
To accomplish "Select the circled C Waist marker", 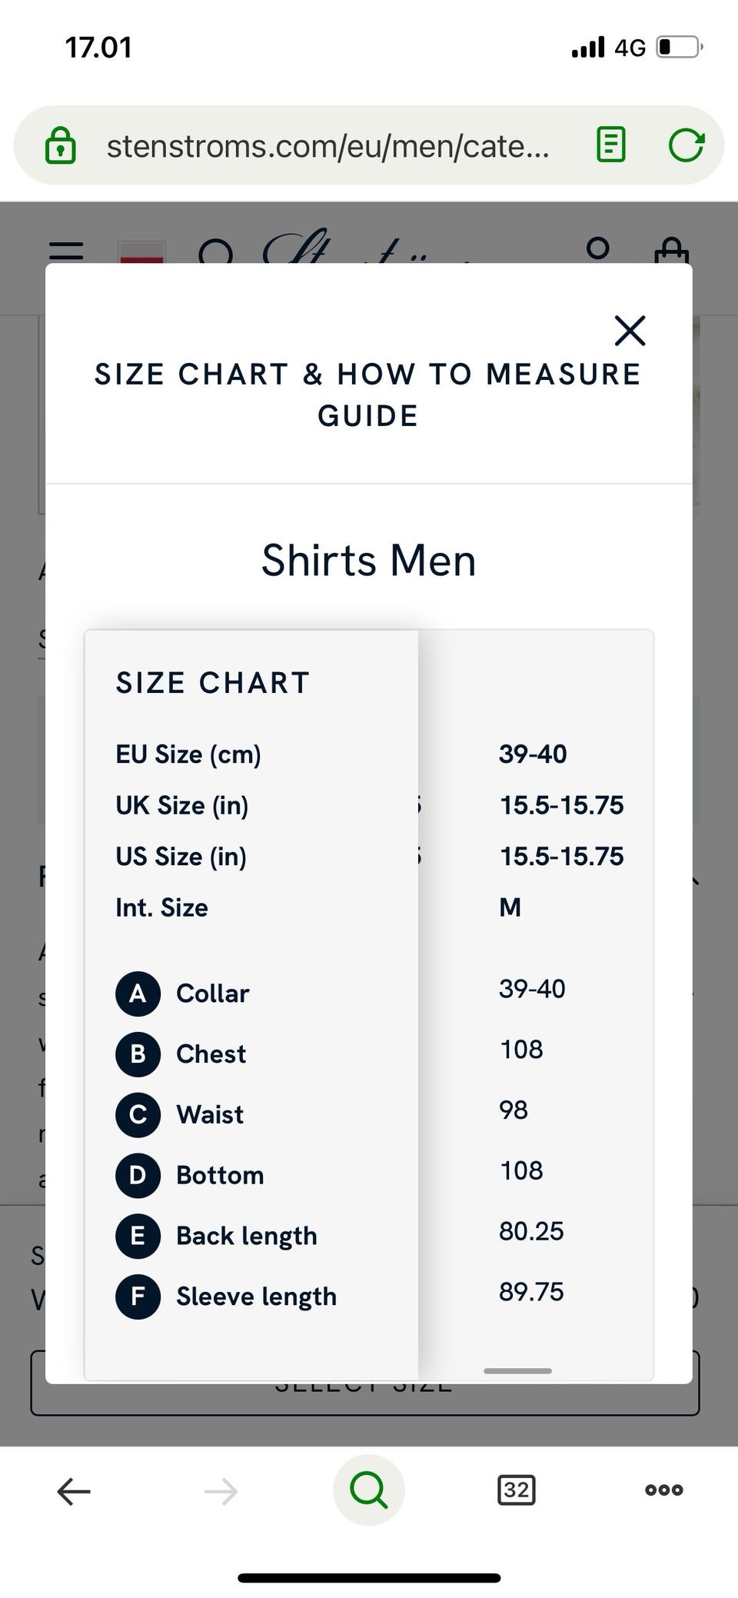I will (x=138, y=1114).
